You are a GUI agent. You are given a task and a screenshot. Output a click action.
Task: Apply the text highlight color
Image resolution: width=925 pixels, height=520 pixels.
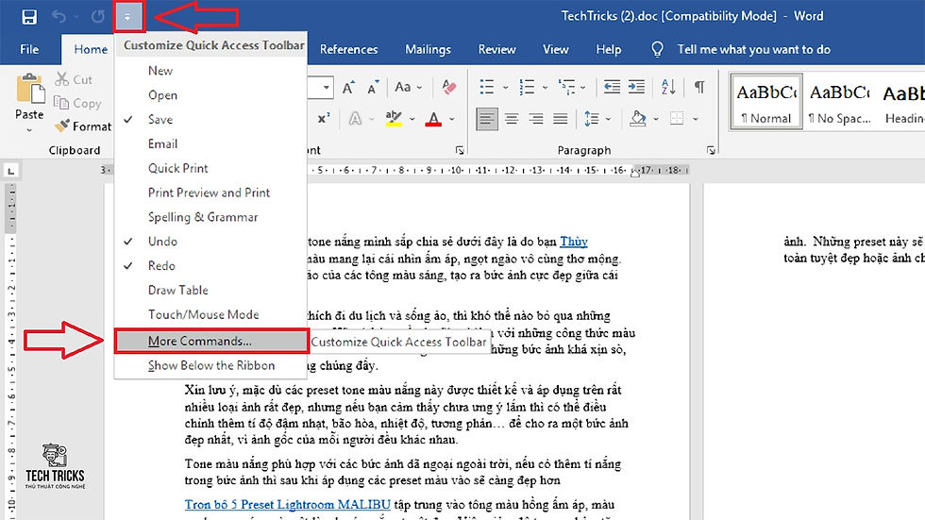click(x=394, y=119)
